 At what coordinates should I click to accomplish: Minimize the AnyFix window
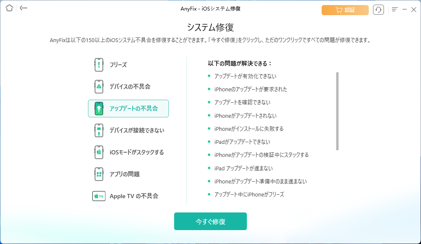tap(404, 10)
